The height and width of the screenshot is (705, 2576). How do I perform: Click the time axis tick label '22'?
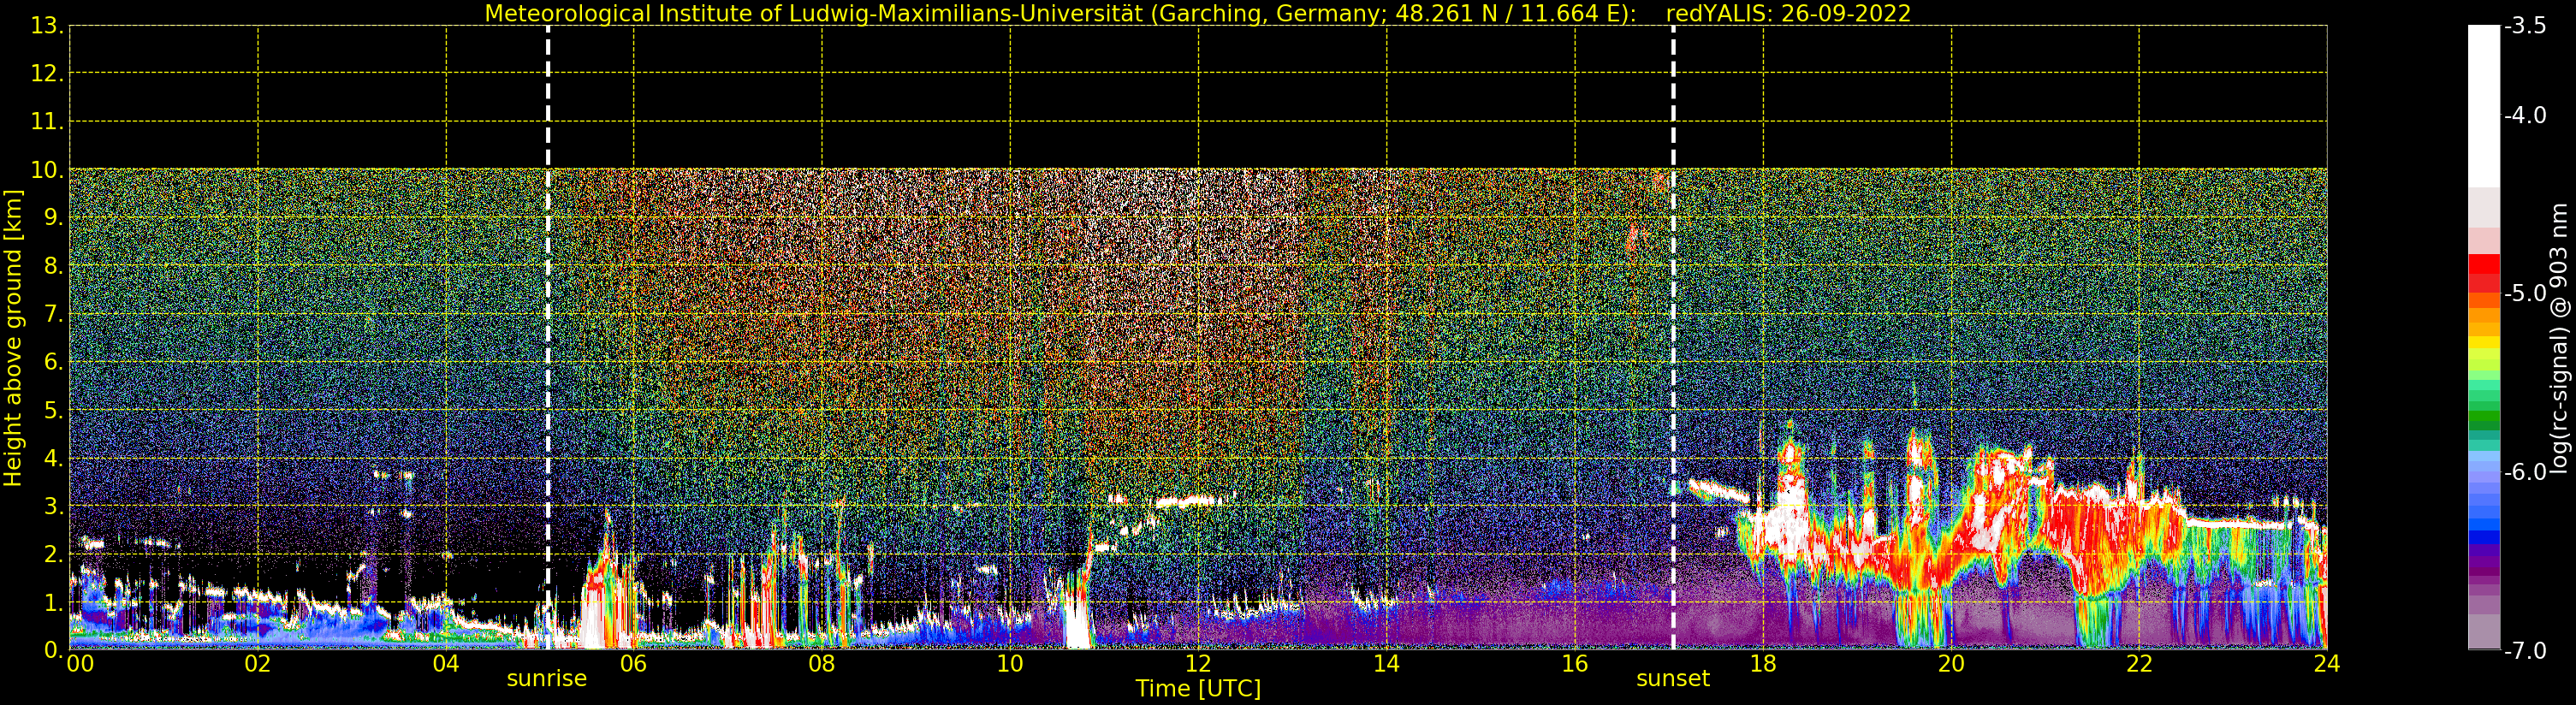[x=2139, y=664]
